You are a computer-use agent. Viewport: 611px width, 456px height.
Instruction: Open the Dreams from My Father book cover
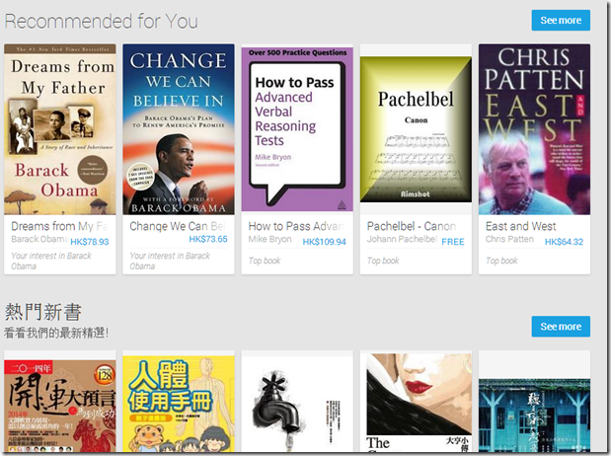(60, 129)
